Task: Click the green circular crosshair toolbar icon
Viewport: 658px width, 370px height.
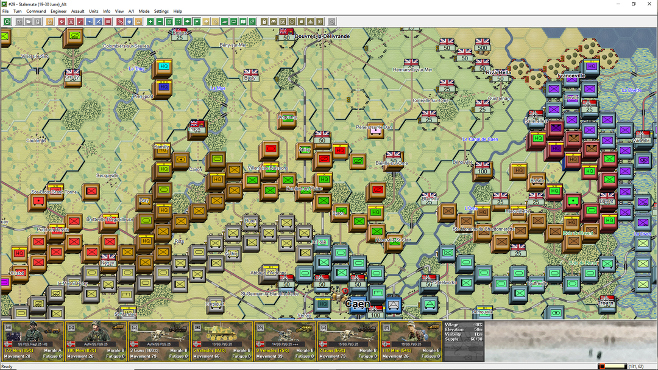Action: pos(7,21)
